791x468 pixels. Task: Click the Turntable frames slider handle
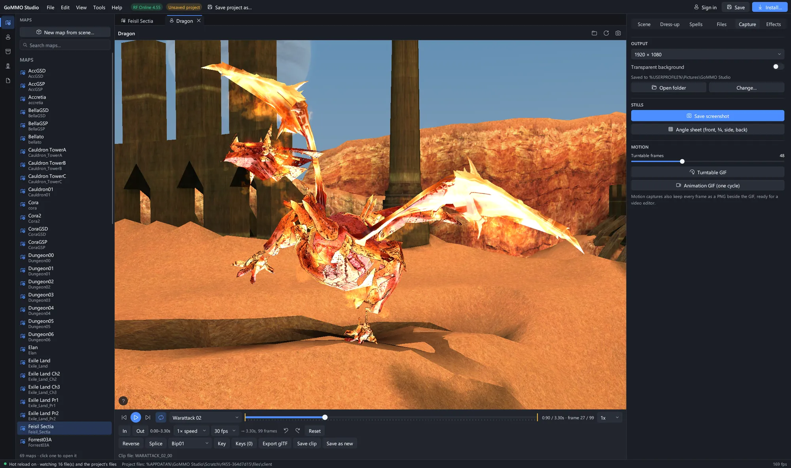coord(682,161)
